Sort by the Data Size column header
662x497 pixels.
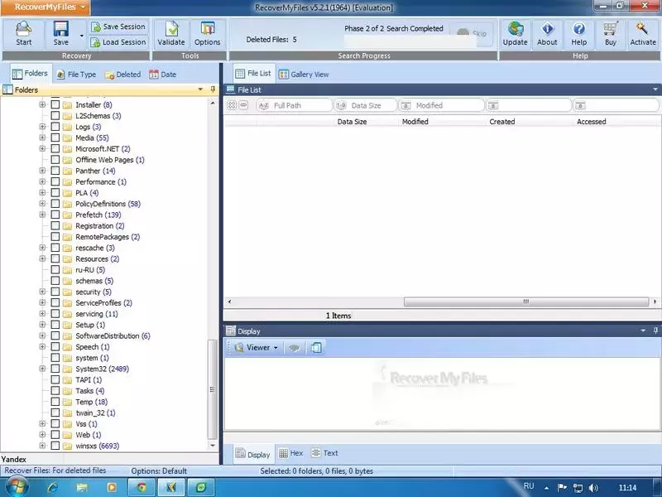point(352,122)
